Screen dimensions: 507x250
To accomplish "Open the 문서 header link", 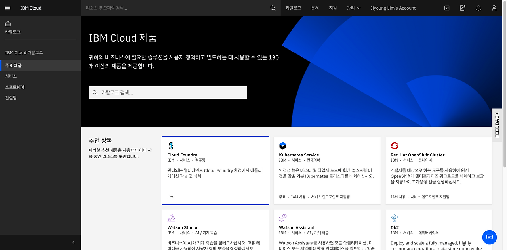I will pyautogui.click(x=315, y=8).
